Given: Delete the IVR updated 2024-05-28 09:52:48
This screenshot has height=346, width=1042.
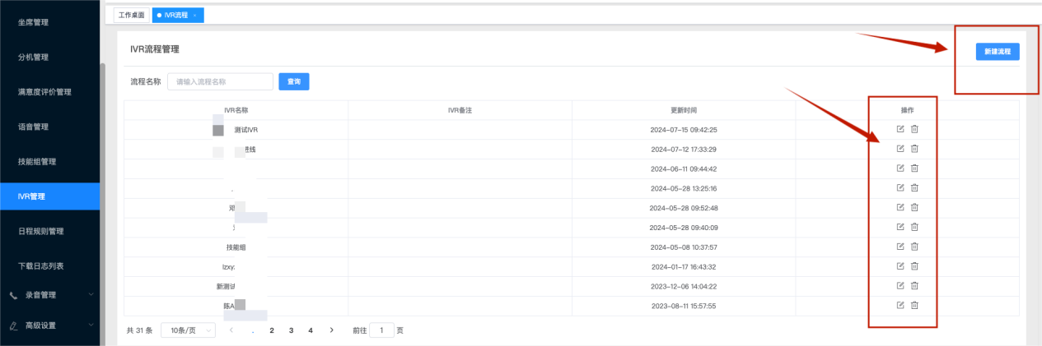Looking at the screenshot, I should 914,207.
